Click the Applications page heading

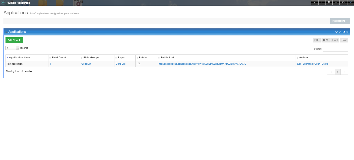[15, 13]
